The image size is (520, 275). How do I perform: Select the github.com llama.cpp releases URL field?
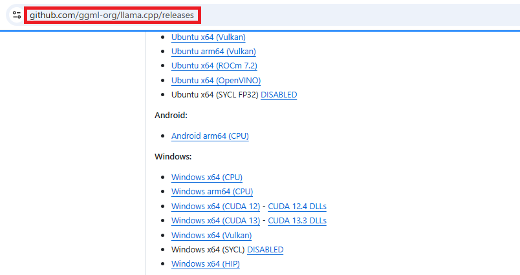point(112,15)
